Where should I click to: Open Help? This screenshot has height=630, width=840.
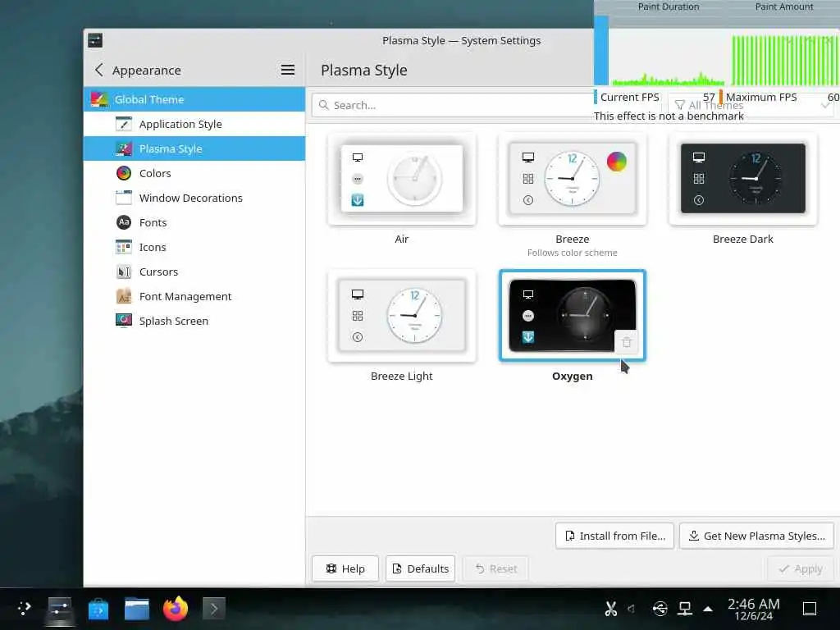coord(345,569)
